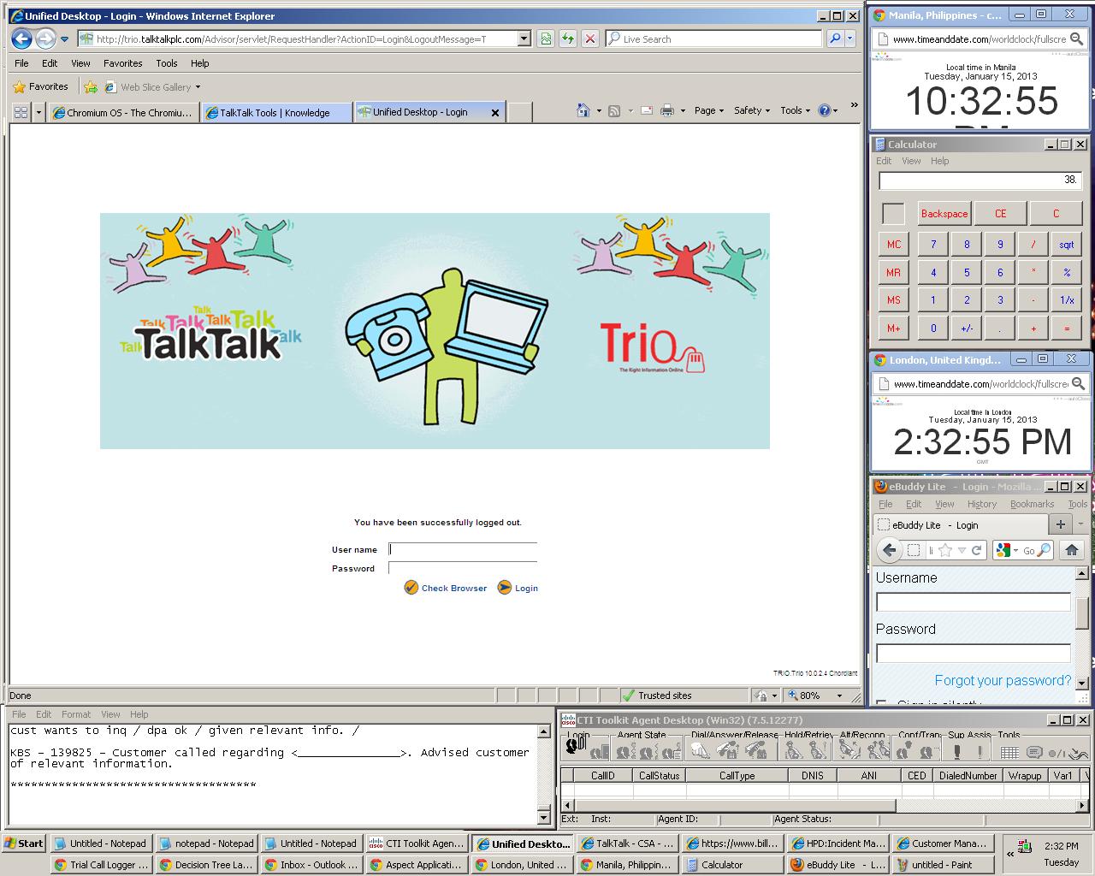Screen dimensions: 1095x876
Task: Click the Trio Password field
Action: [x=463, y=568]
